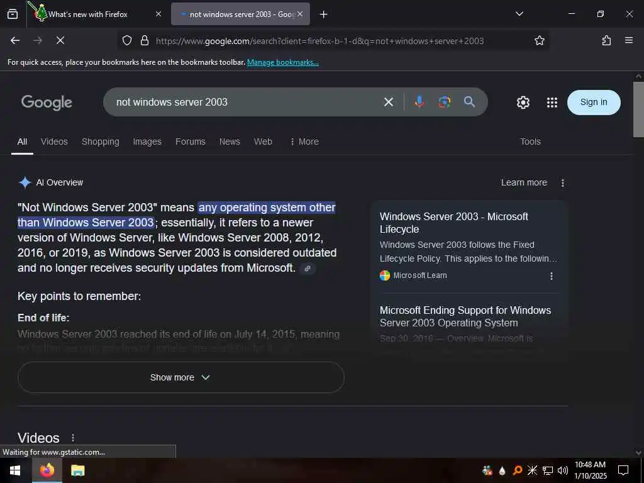
Task: Open File Explorer from taskbar
Action: click(77, 470)
